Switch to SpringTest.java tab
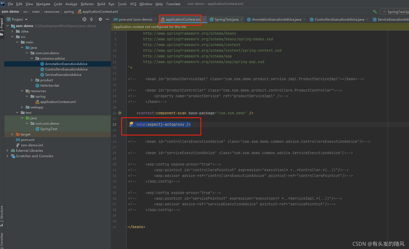Viewport: 409px width, 249px height. pyautogui.click(x=226, y=19)
